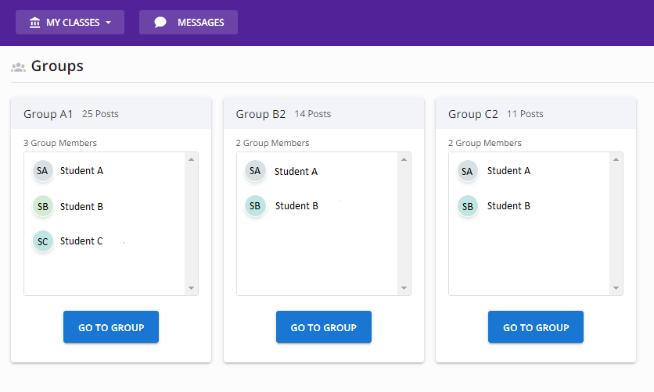Select Student C avatar in Group A1
This screenshot has height=392, width=654.
coord(42,241)
